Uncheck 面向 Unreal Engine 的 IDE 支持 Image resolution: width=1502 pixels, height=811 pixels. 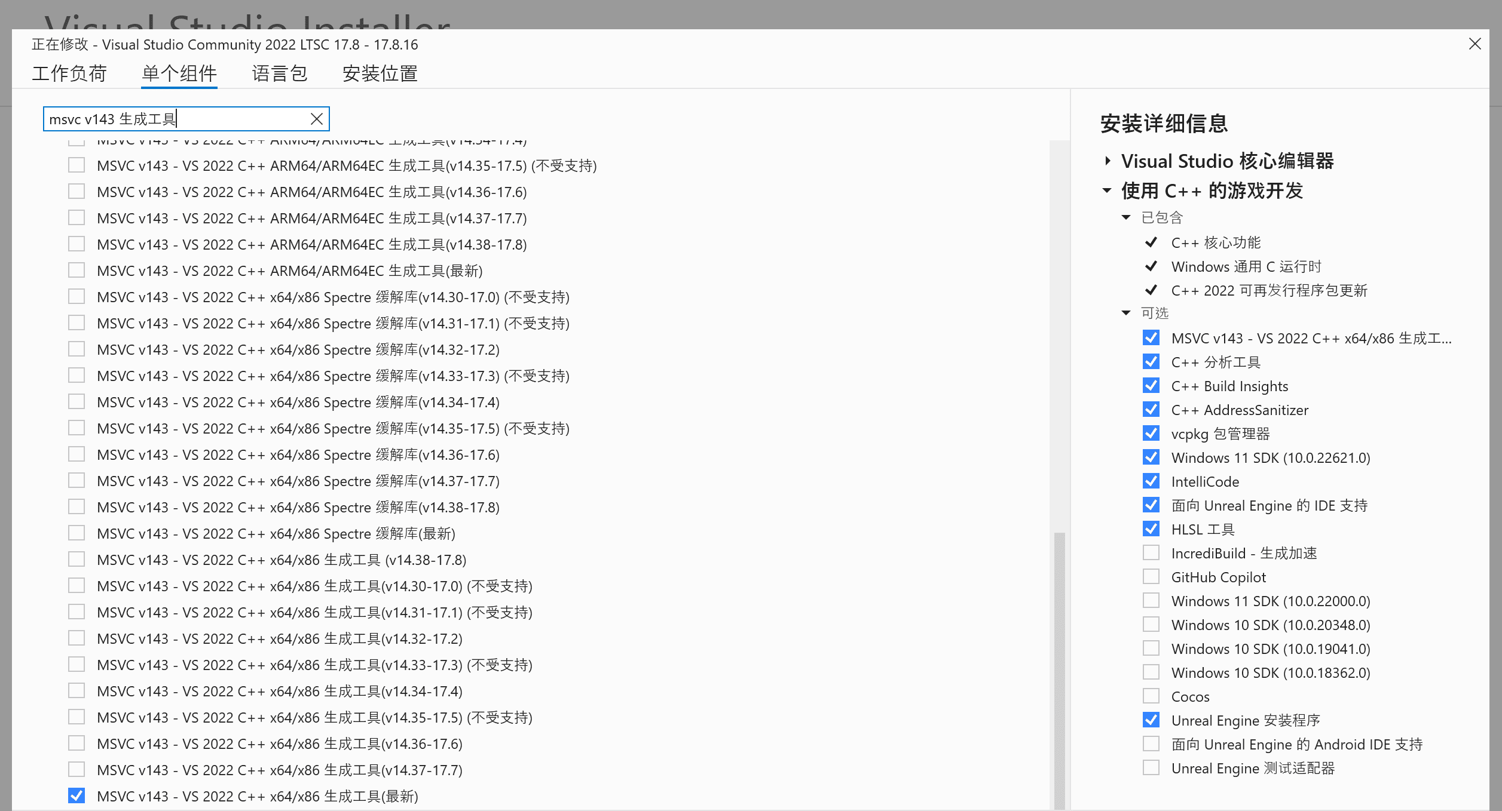coord(1151,505)
